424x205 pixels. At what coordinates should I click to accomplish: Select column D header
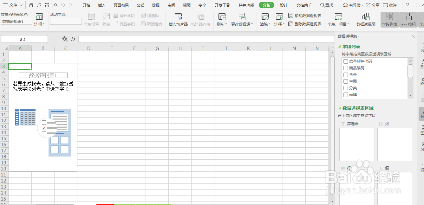[x=89, y=48]
